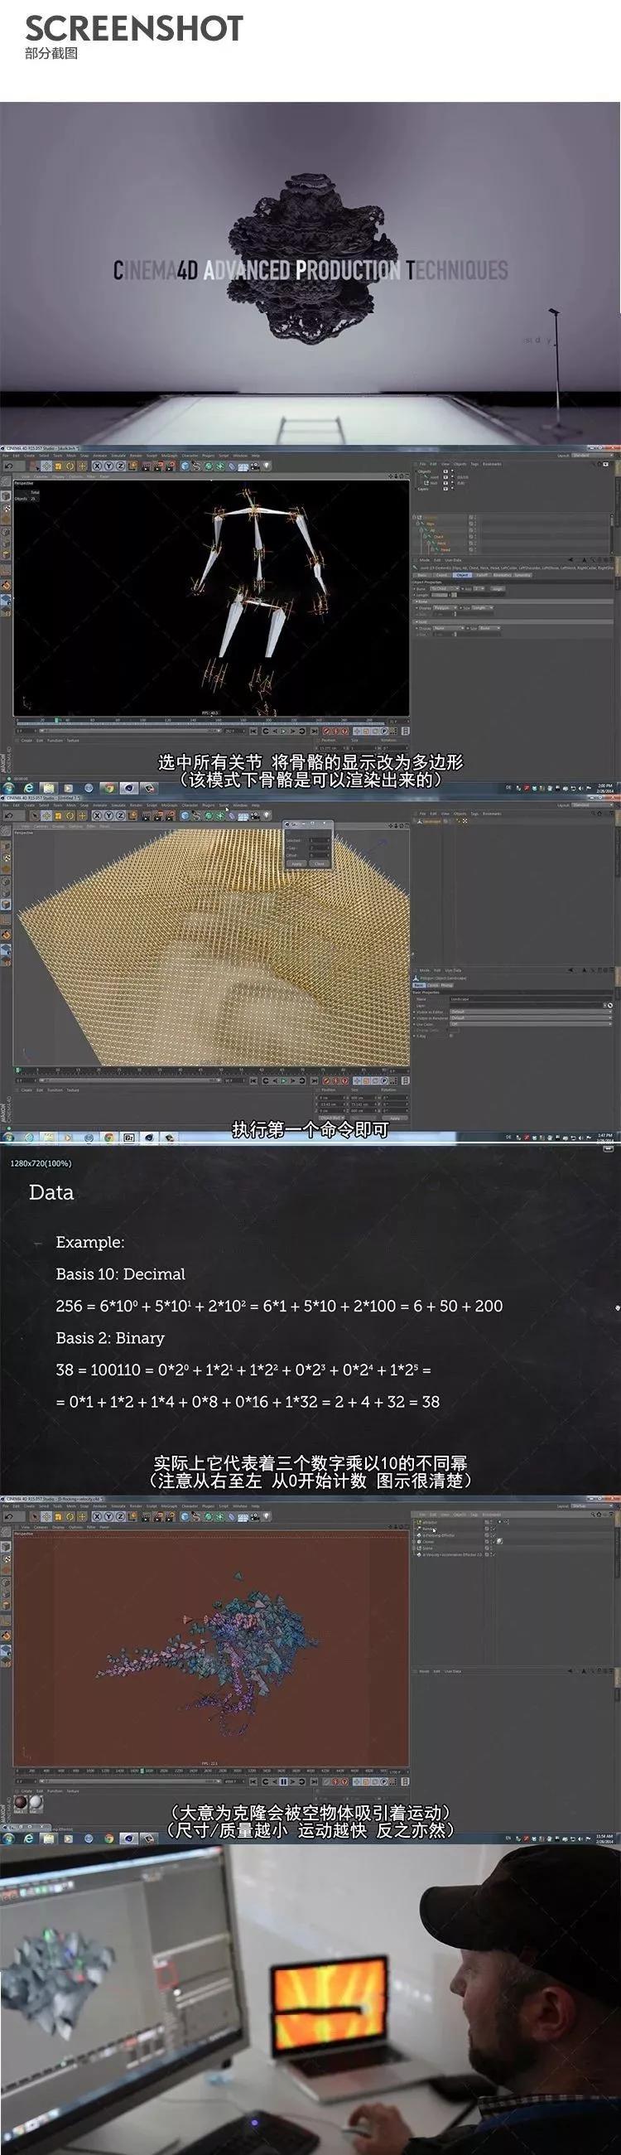Viewport: 621px width, 2155px height.
Task: Click Go to Start in skeleton window timeline
Action: (253, 731)
